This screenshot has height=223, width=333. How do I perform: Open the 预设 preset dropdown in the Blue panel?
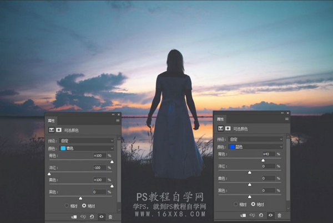point(256,139)
